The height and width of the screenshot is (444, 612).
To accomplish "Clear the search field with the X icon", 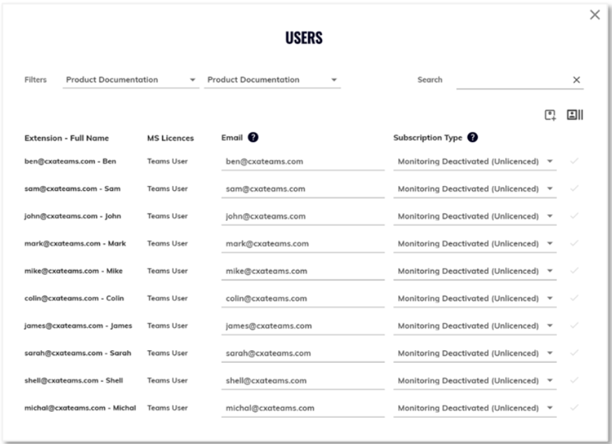I will 576,80.
